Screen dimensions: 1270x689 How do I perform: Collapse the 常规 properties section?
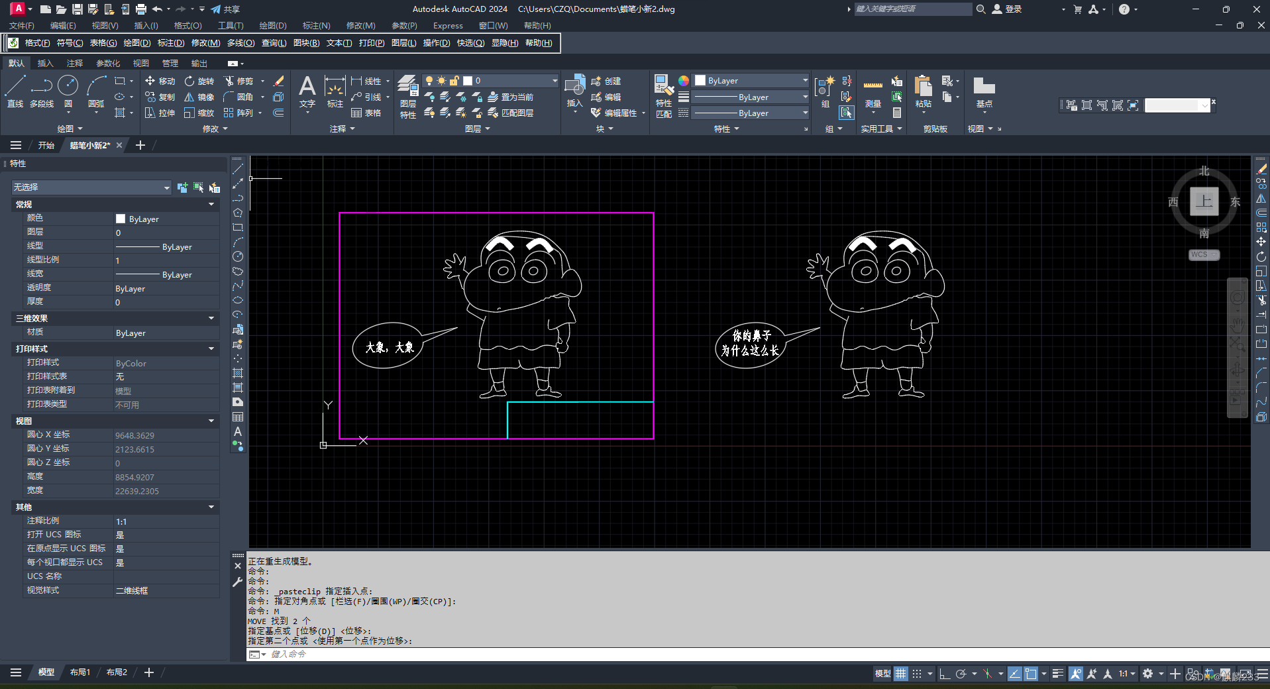point(211,204)
